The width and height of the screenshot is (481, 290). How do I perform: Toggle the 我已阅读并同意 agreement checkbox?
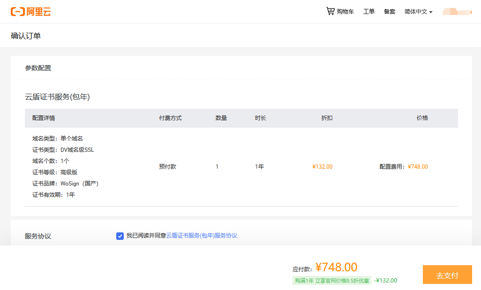click(x=120, y=236)
